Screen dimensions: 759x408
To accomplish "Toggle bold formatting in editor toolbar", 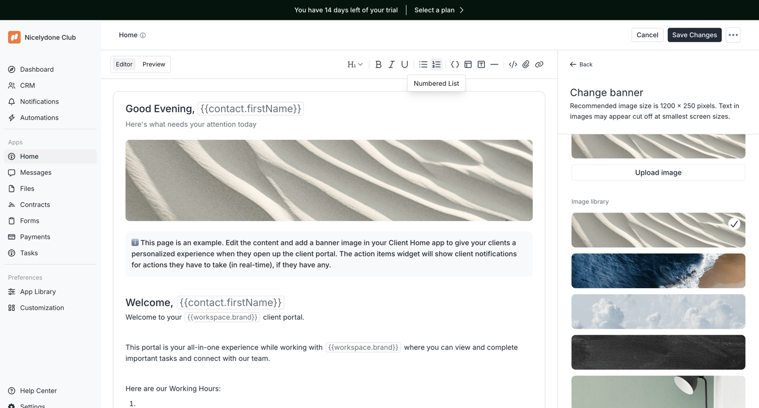I will point(378,64).
